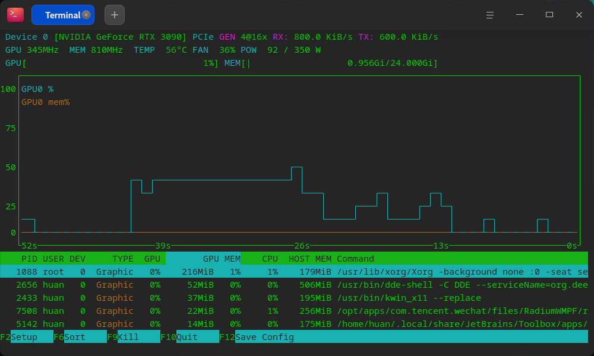Click the RX: 800.0 KiB/s value

[312, 37]
